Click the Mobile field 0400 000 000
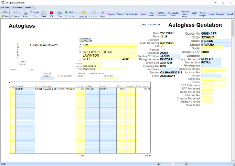 (92, 66)
